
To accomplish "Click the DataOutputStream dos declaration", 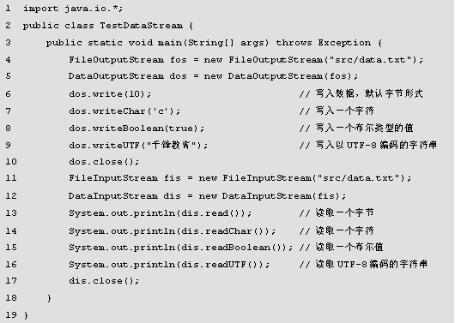I will (x=213, y=76).
